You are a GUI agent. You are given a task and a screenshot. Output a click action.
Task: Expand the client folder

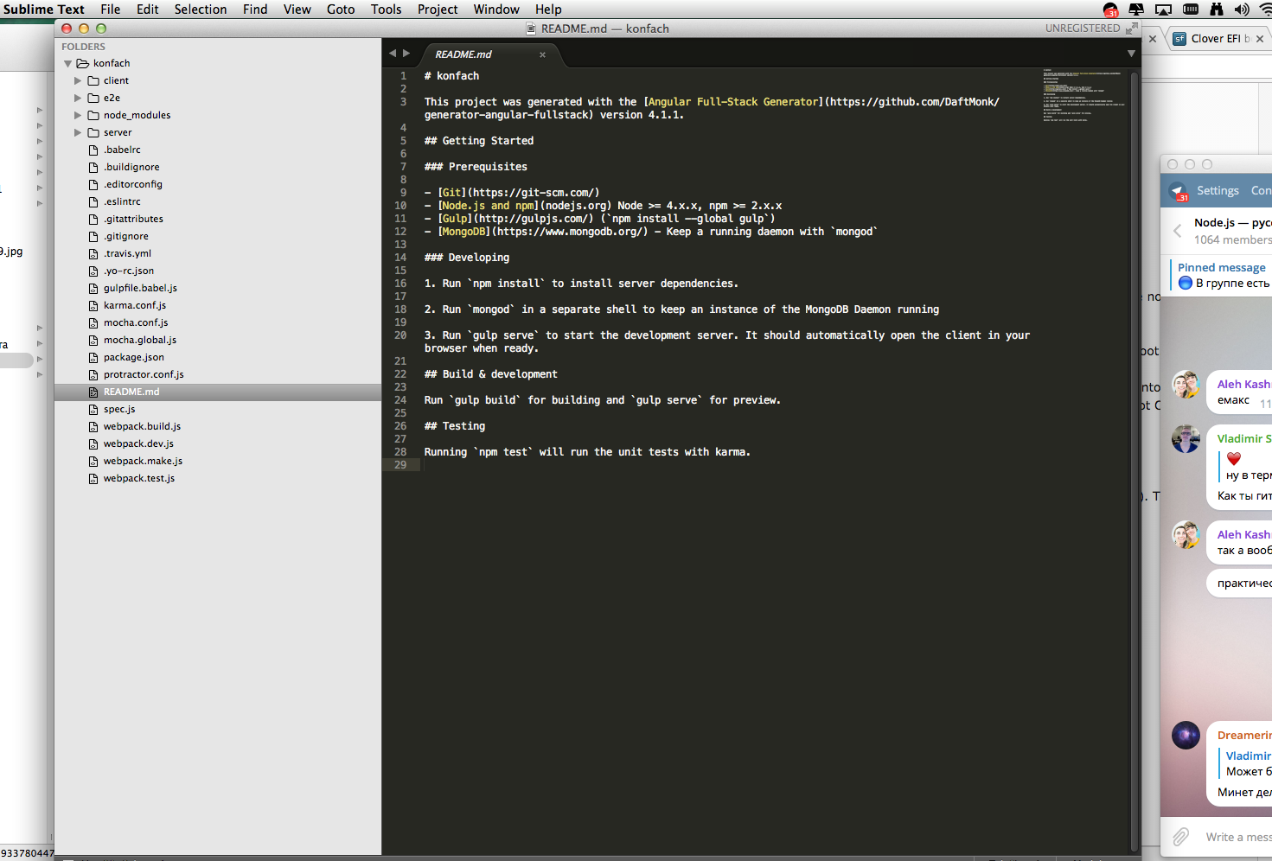tap(78, 80)
